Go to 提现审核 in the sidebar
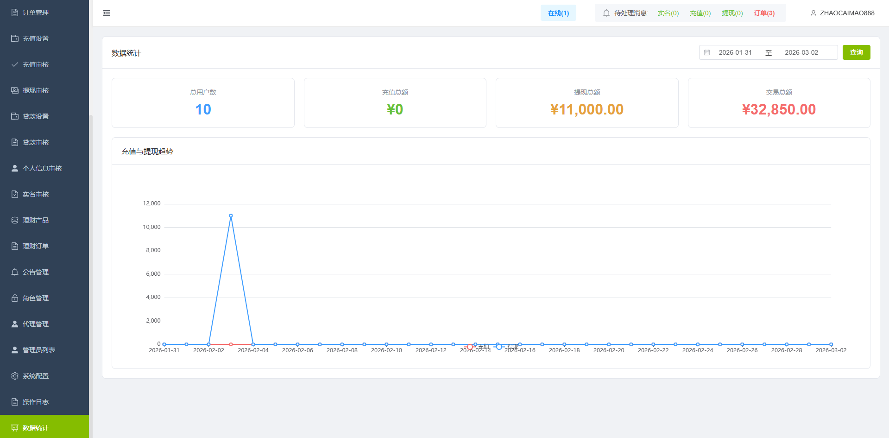Screen dimensions: 889x438 pos(36,90)
